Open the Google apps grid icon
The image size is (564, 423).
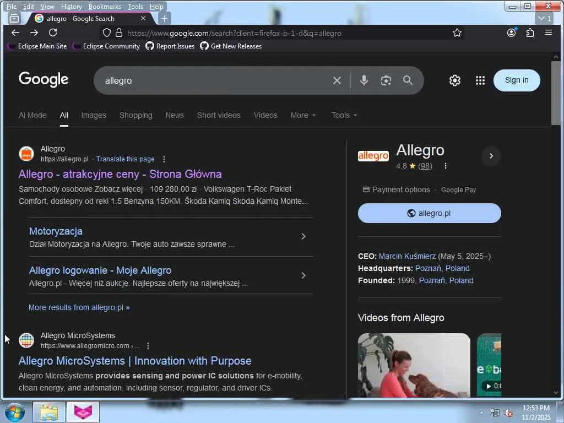(480, 80)
